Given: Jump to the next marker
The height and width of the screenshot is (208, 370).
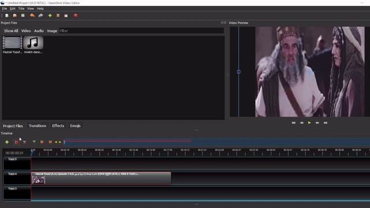Looking at the screenshot, I should [50, 142].
